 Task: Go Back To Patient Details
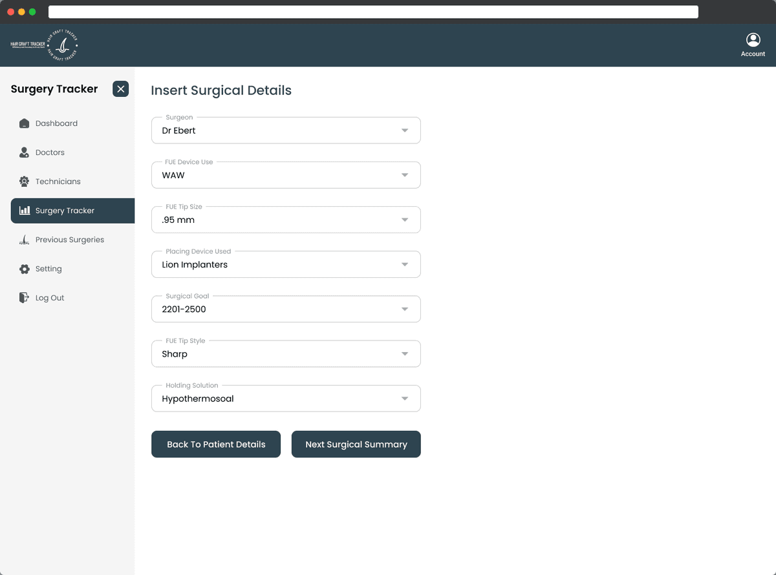pyautogui.click(x=216, y=444)
